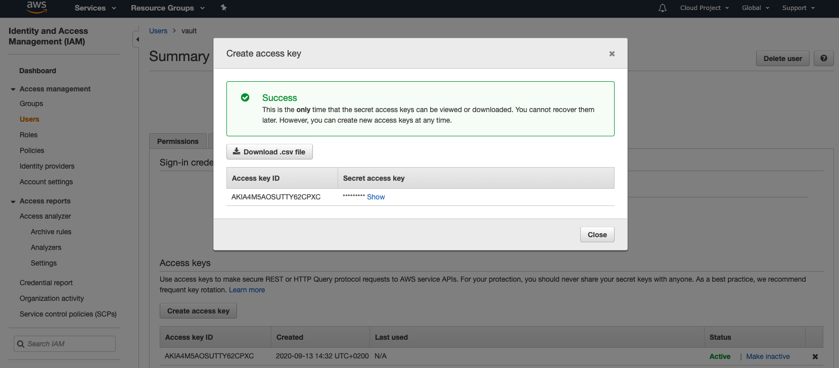839x368 pixels.
Task: Click the help question mark icon
Action: click(824, 59)
